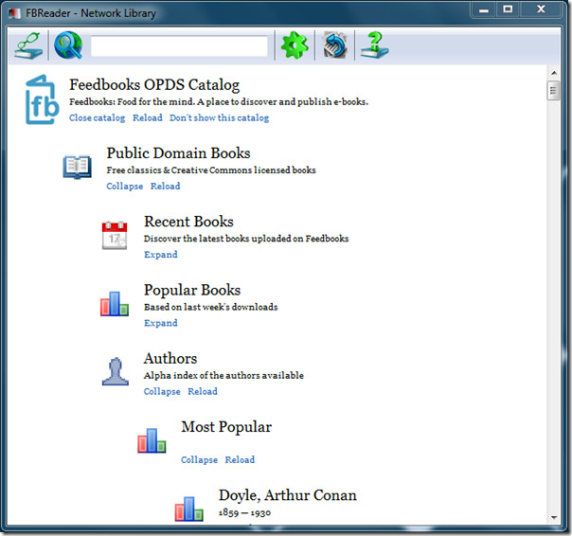
Task: Select the Doyle, Arthur Conan entry
Action: [288, 495]
